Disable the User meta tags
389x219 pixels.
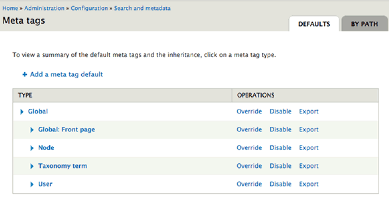[x=280, y=184]
